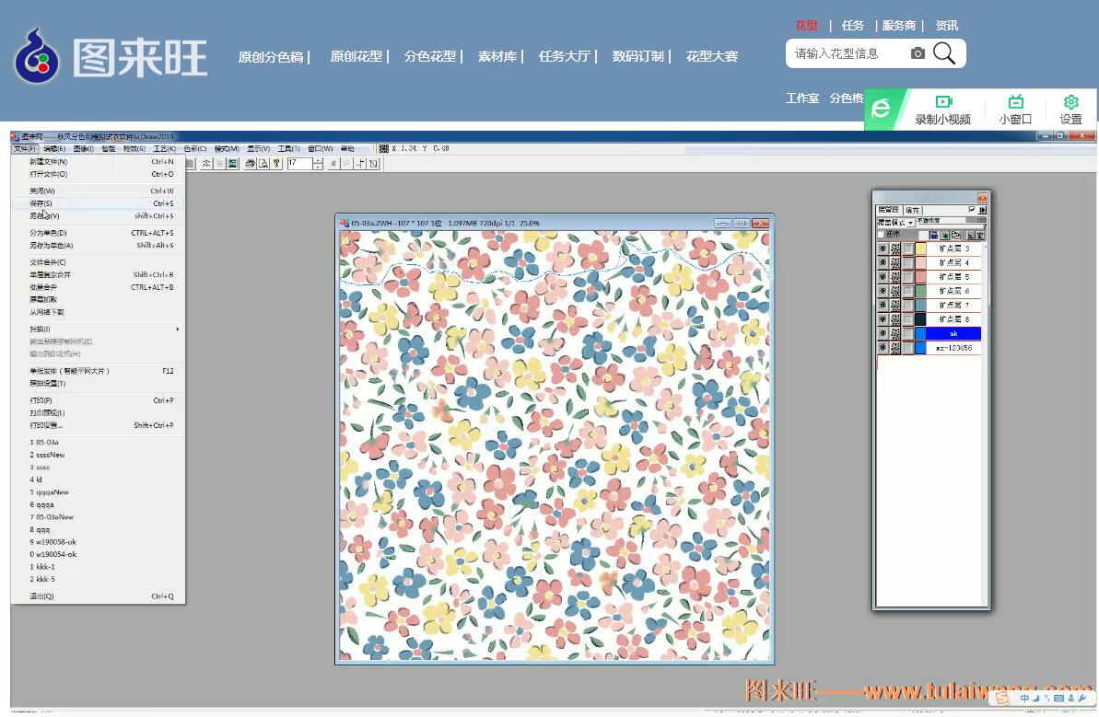Enable the 逆序 checkbox in layer panel
This screenshot has height=717, width=1099.
click(x=881, y=235)
